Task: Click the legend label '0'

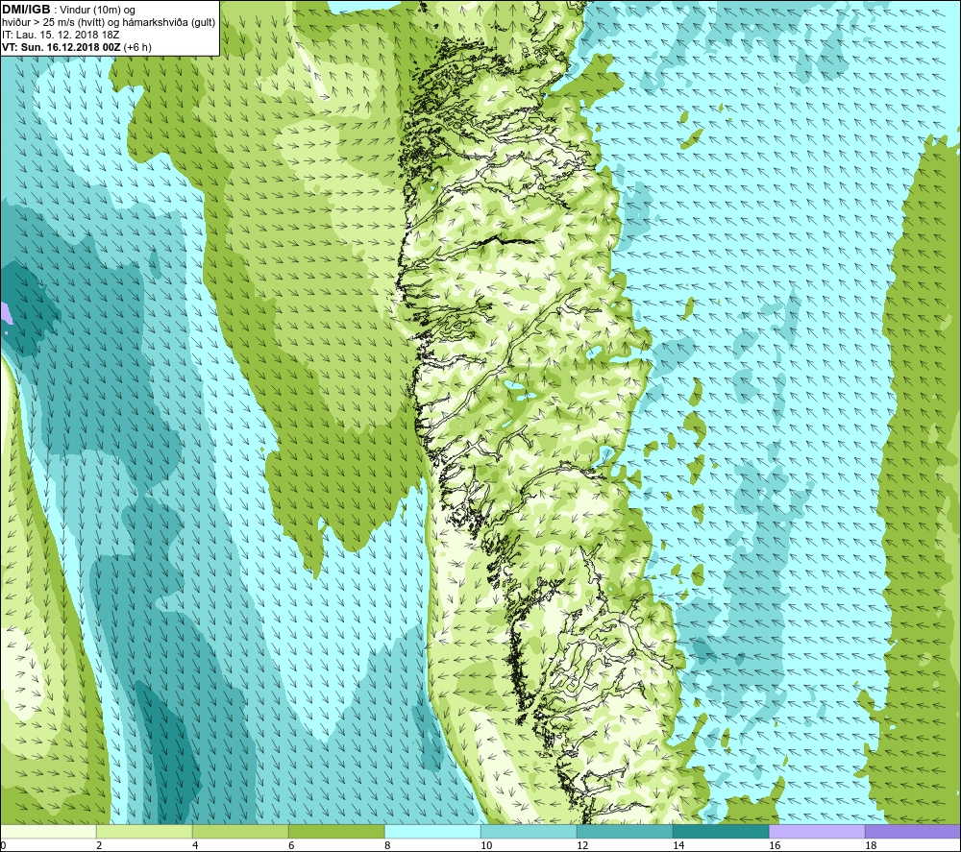Action: (3, 846)
